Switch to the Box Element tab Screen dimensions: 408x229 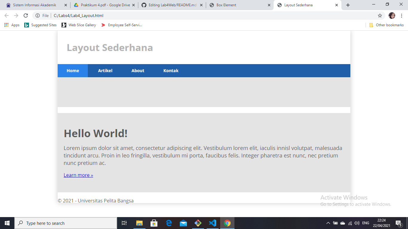point(239,5)
